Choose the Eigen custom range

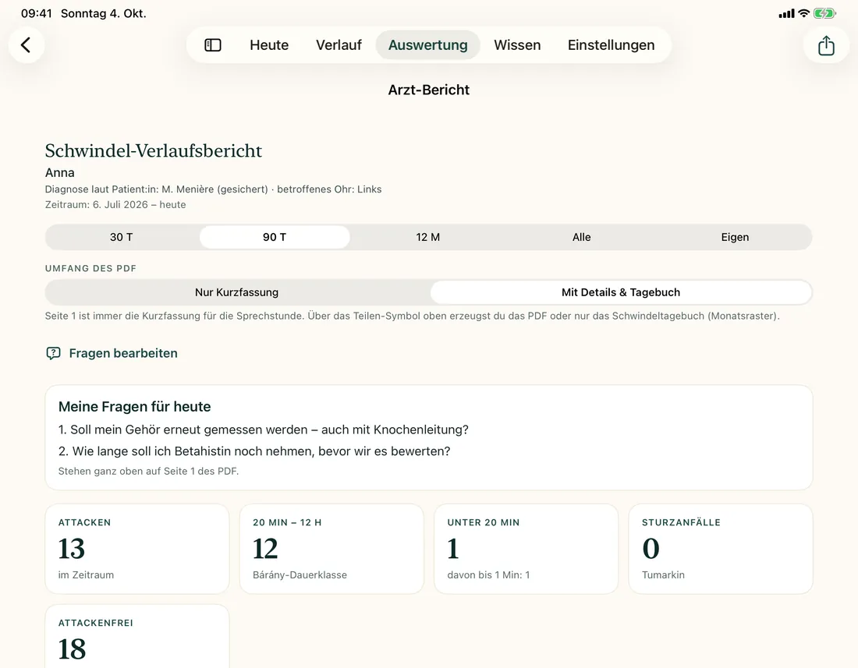[x=735, y=237]
